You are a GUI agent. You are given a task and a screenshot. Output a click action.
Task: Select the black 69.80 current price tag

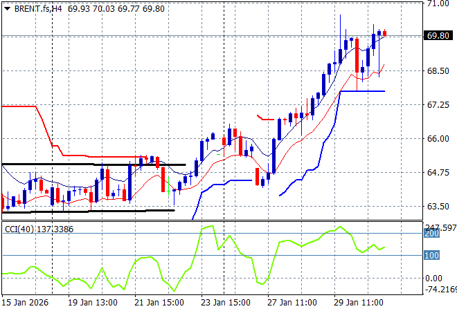click(x=438, y=36)
